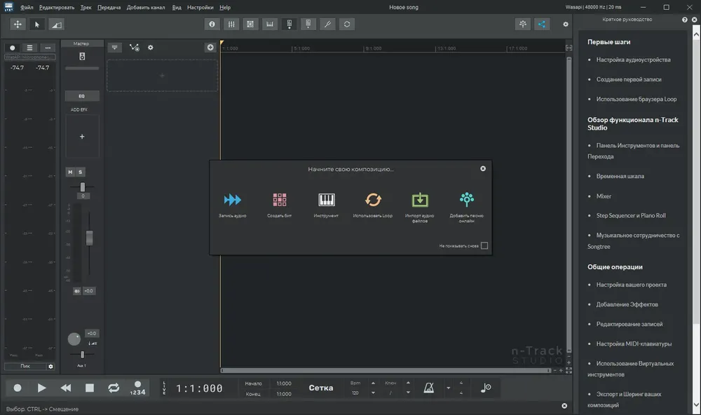Toggle the loop playback button
701x415 pixels.
pyautogui.click(x=114, y=388)
